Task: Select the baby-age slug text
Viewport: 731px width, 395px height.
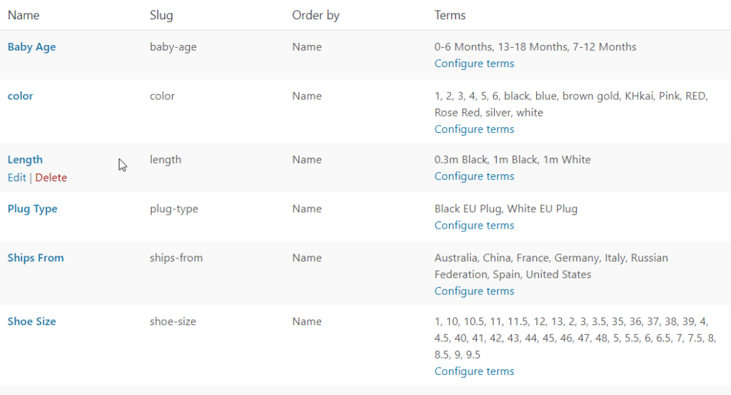Action: click(173, 47)
